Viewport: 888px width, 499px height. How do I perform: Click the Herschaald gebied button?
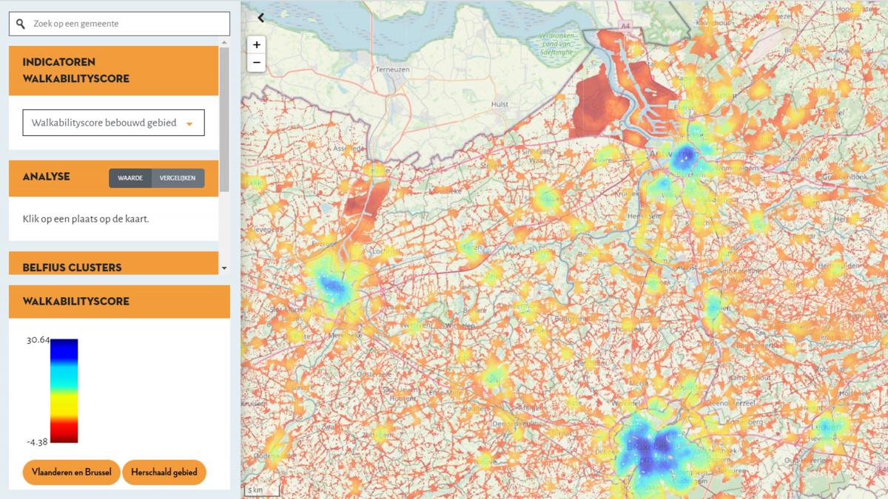[x=164, y=472]
